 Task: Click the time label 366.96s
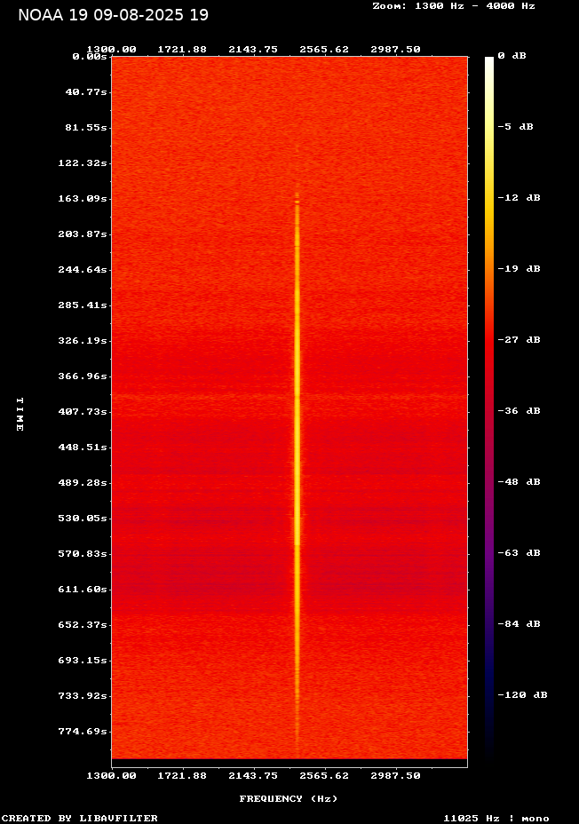pyautogui.click(x=83, y=376)
